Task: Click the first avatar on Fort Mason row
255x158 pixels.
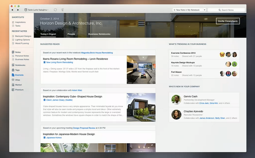Action: point(222,74)
